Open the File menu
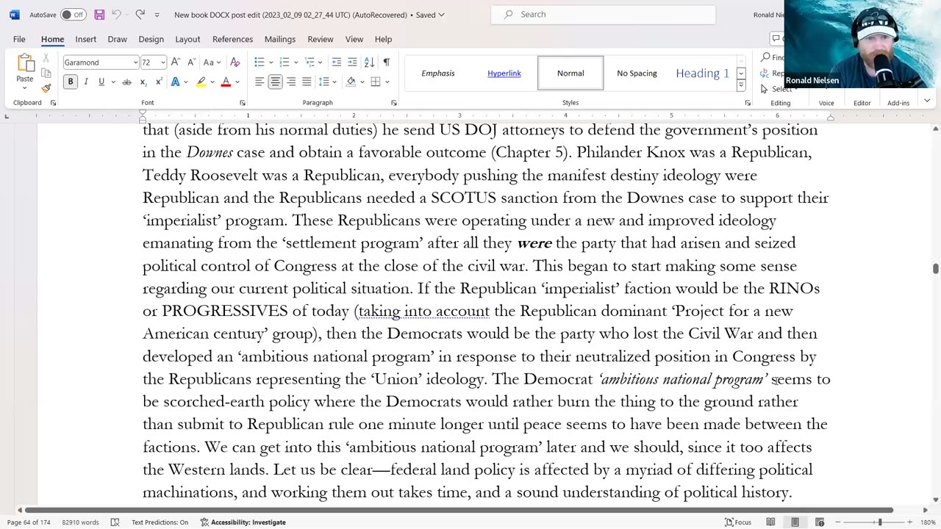Screen dimensions: 941x529 [x=19, y=39]
